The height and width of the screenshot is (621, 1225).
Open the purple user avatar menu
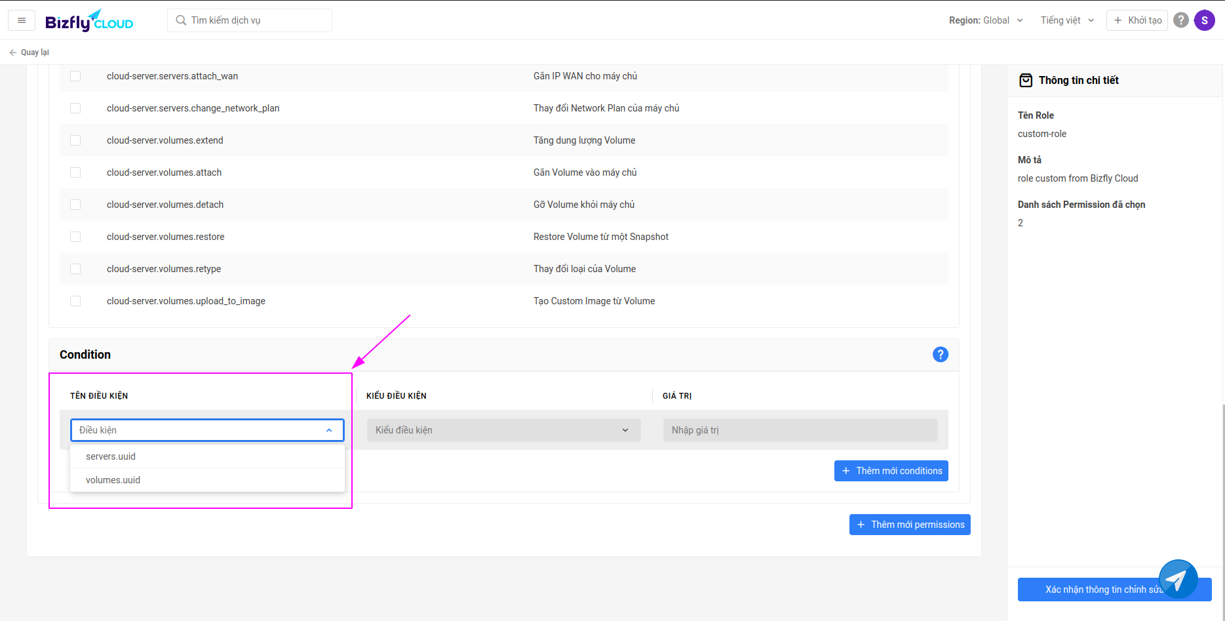pos(1204,20)
